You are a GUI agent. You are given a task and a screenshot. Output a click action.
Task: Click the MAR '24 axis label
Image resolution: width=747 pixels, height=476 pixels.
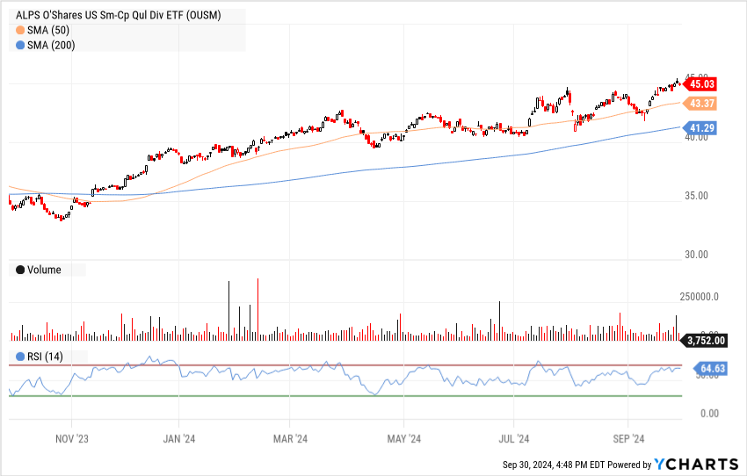click(x=290, y=439)
